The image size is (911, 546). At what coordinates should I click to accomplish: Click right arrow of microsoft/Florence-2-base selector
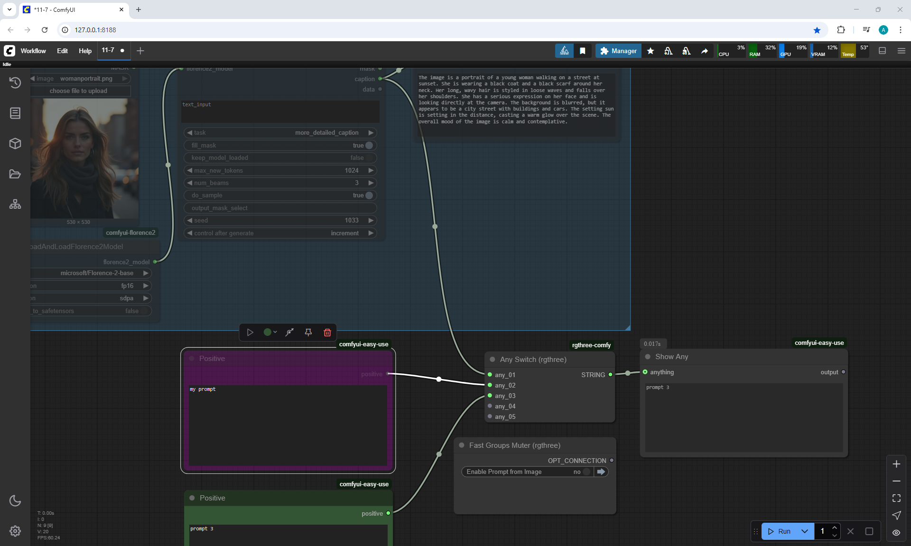point(146,273)
